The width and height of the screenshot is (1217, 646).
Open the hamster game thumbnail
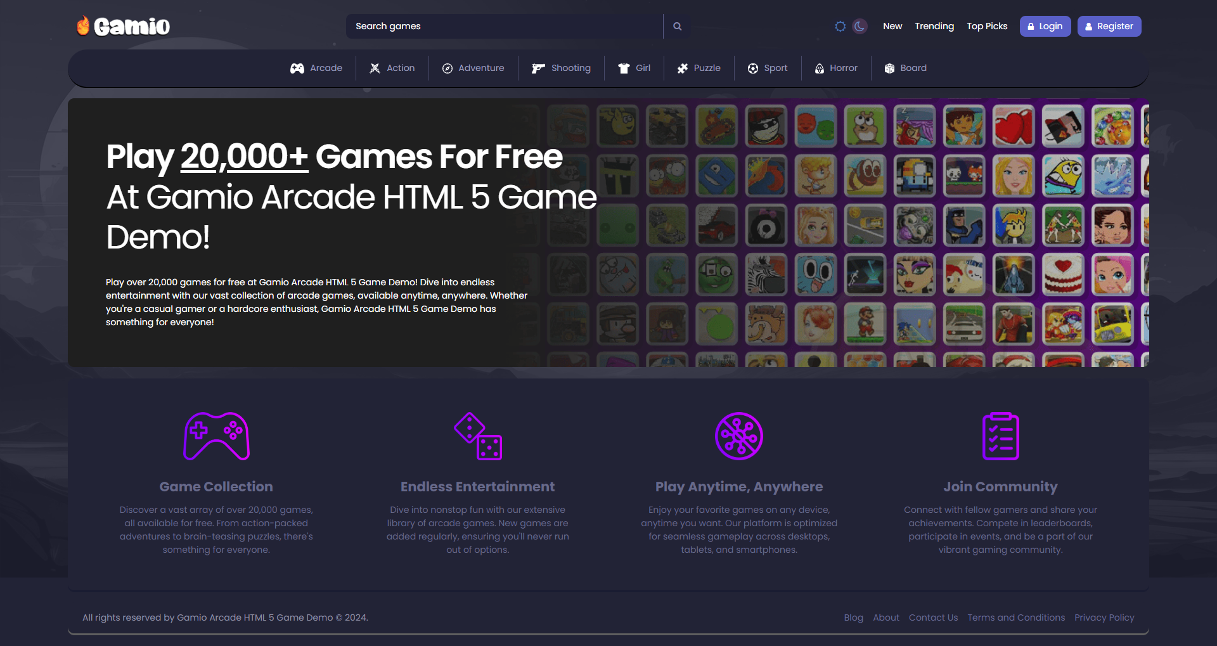(x=865, y=126)
